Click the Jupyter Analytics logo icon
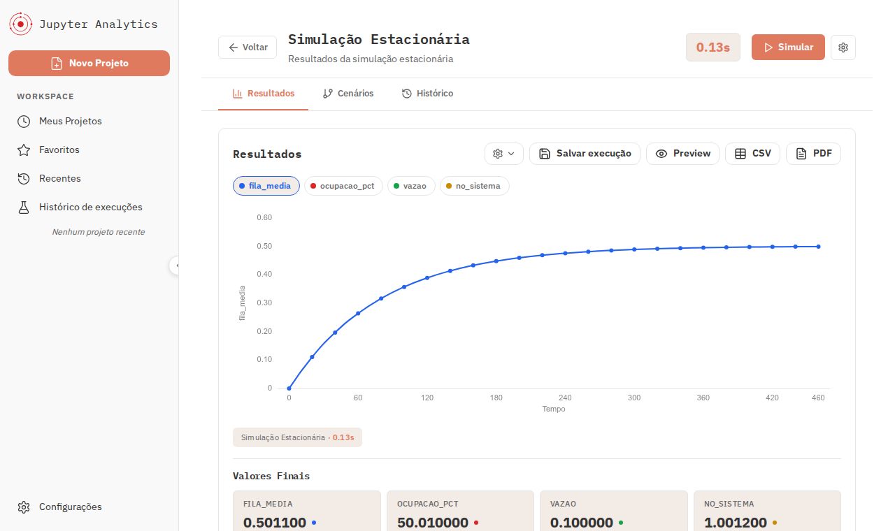The height and width of the screenshot is (531, 895). tap(20, 24)
